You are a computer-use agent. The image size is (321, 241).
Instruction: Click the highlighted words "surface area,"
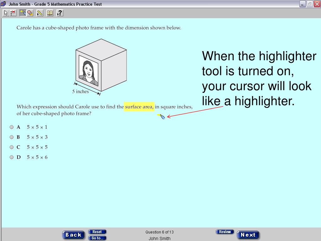point(139,107)
